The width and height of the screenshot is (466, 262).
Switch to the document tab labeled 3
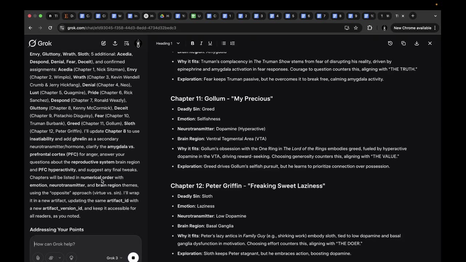[258, 16]
